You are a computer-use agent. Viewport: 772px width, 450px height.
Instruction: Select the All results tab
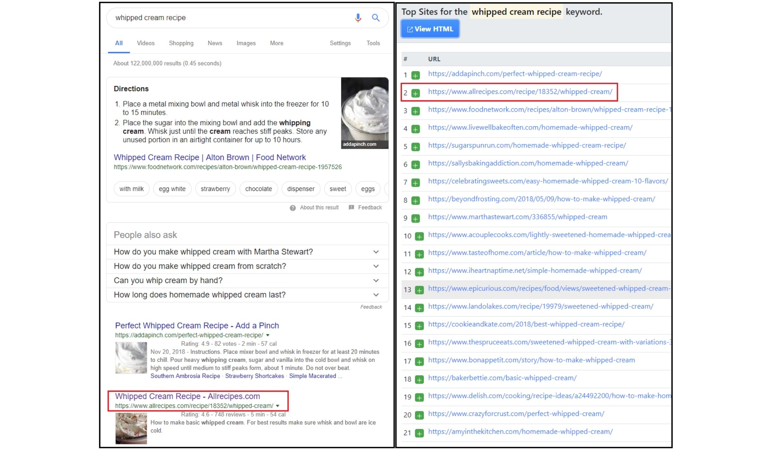119,43
